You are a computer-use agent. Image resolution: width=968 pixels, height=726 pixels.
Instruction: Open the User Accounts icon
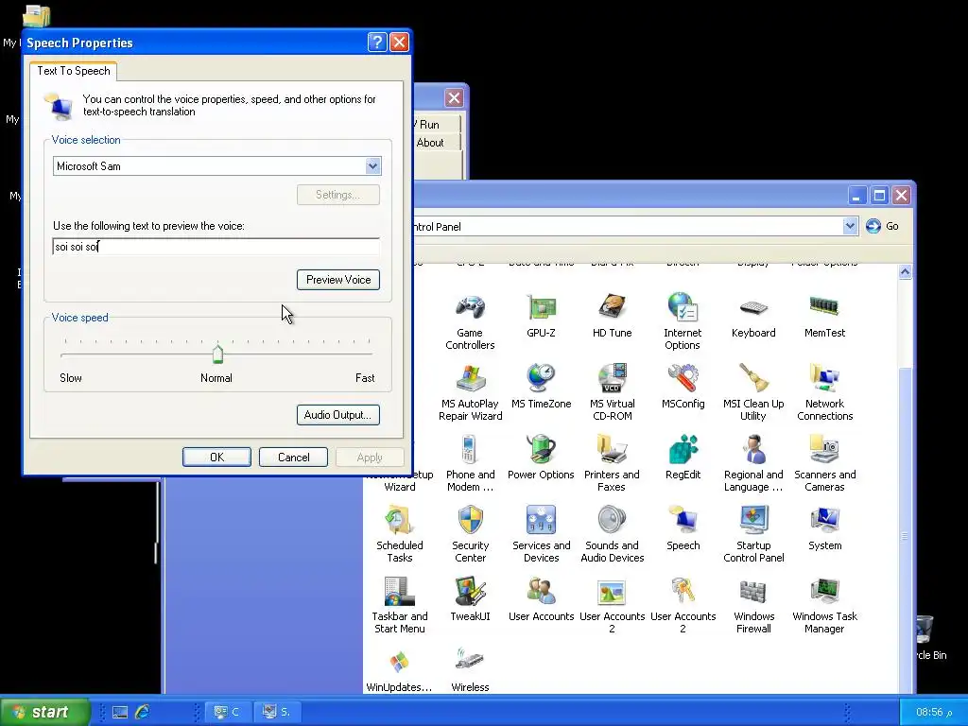click(541, 599)
